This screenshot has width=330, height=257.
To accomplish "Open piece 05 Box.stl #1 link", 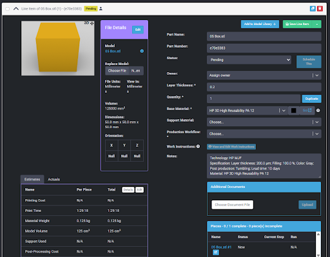I will 221,247.
